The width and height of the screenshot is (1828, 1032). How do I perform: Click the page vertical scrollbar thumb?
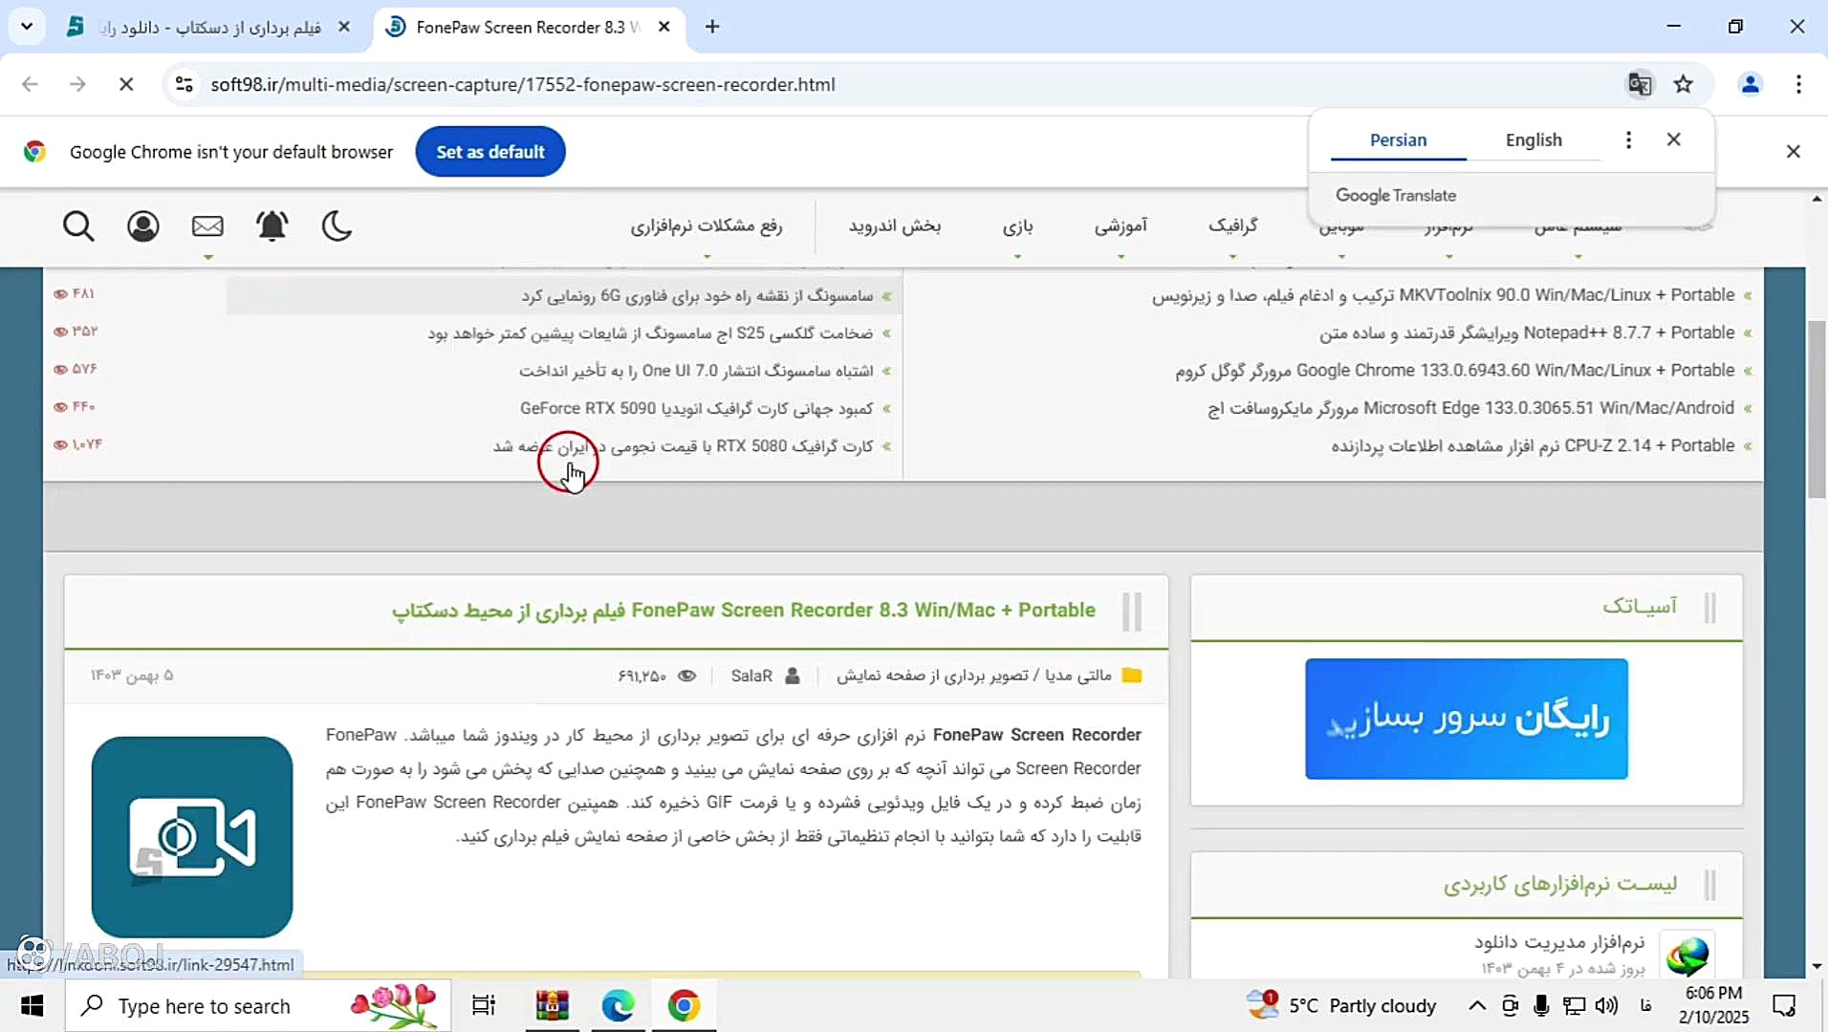coord(1817,409)
